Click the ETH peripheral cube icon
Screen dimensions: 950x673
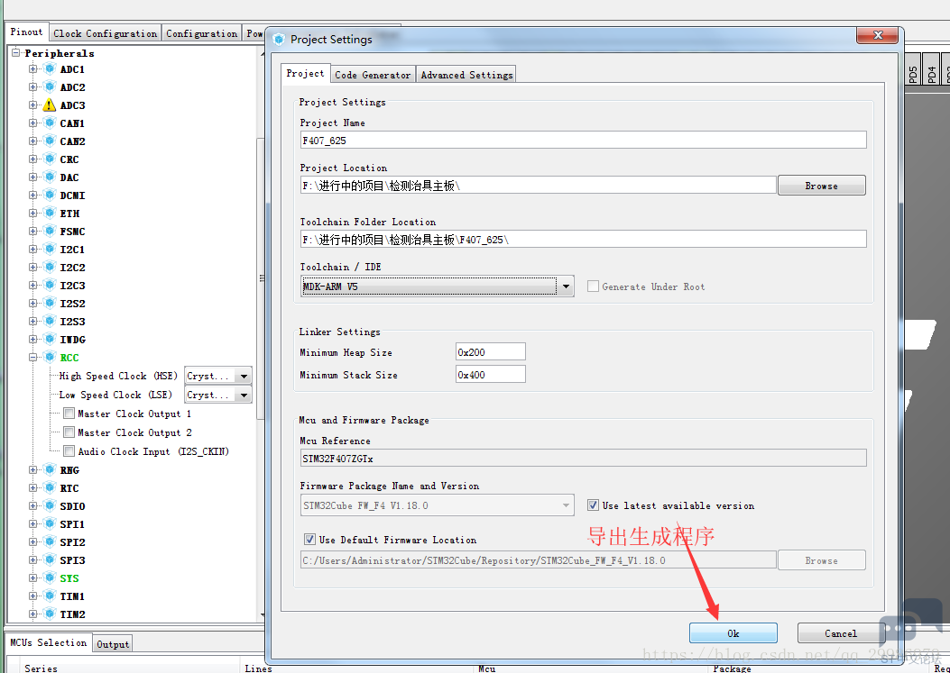point(50,213)
